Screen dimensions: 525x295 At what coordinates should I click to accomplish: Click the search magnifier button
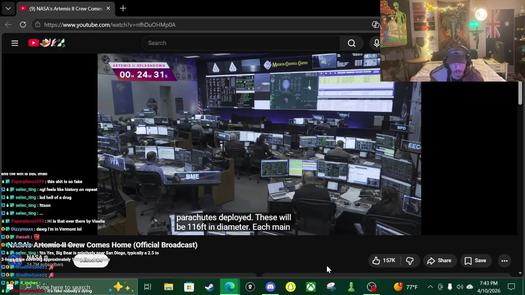click(x=352, y=43)
